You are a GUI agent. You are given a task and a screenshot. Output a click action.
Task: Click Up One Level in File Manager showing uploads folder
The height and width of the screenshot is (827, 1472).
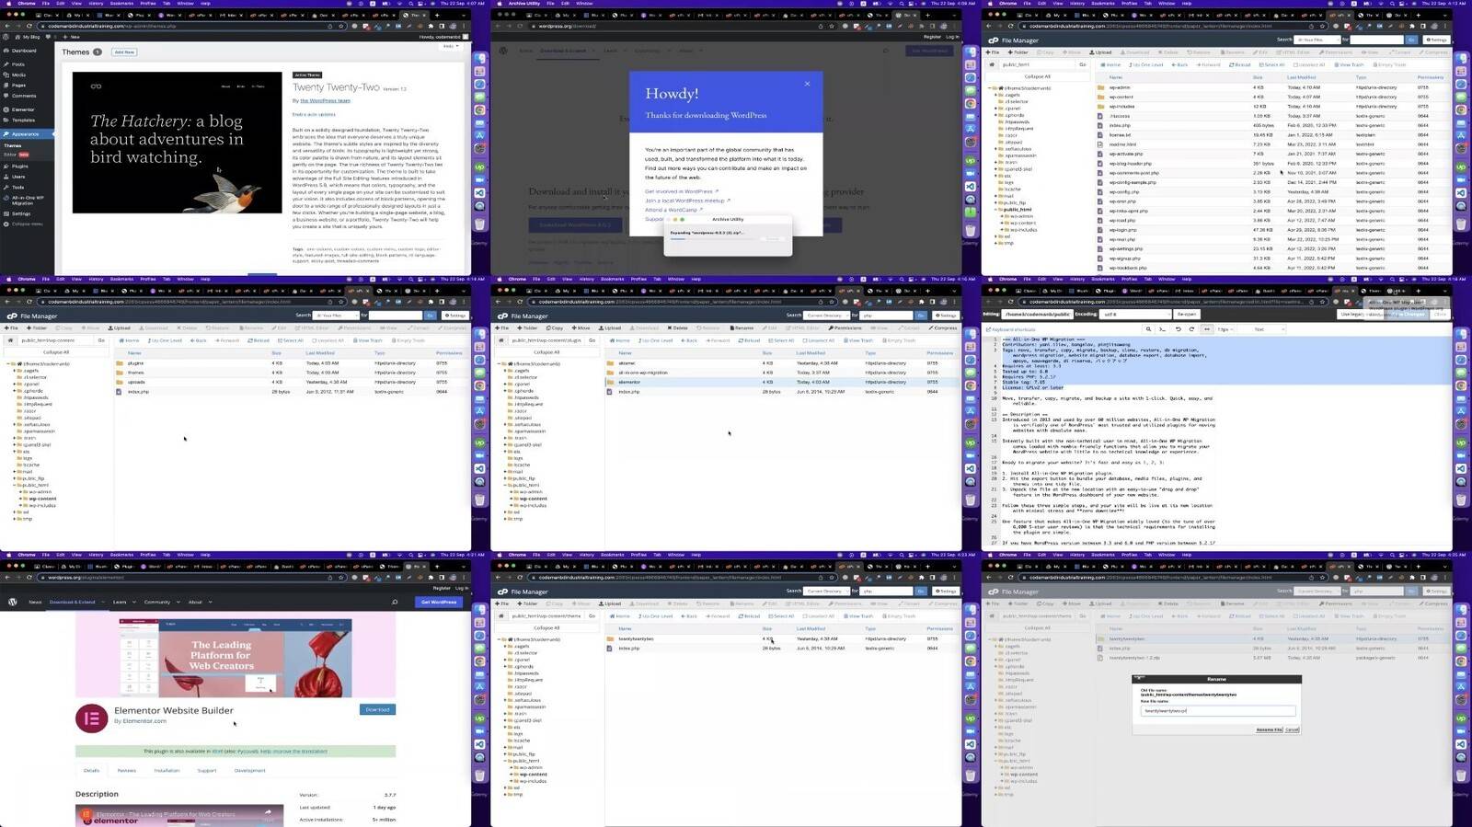click(x=164, y=340)
